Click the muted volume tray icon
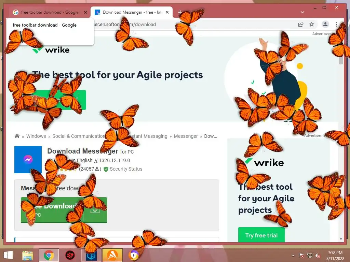 (x=318, y=256)
